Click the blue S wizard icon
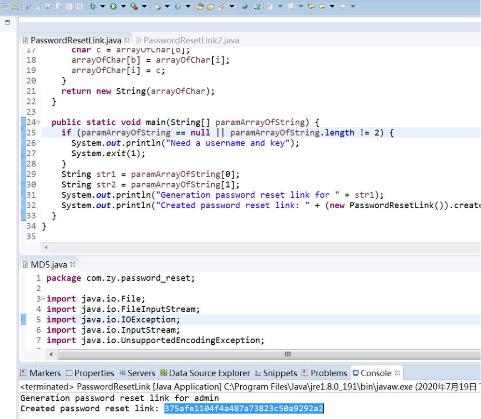The width and height of the screenshot is (481, 419). [x=178, y=6]
